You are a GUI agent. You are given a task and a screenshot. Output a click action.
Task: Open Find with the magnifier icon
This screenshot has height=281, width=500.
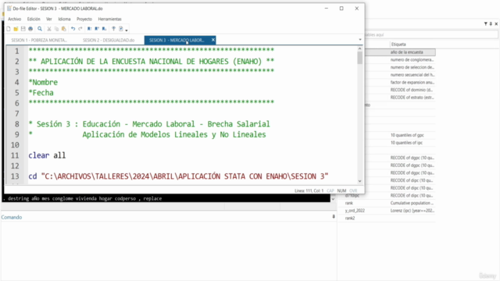pos(40,29)
